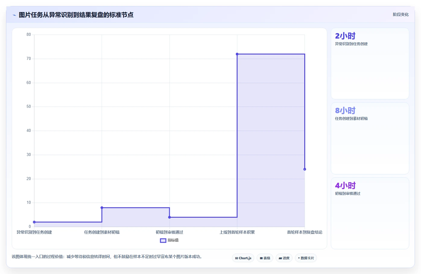The image size is (421, 274).
Task: Select the 表格 tag chip
Action: pyautogui.click(x=265, y=258)
